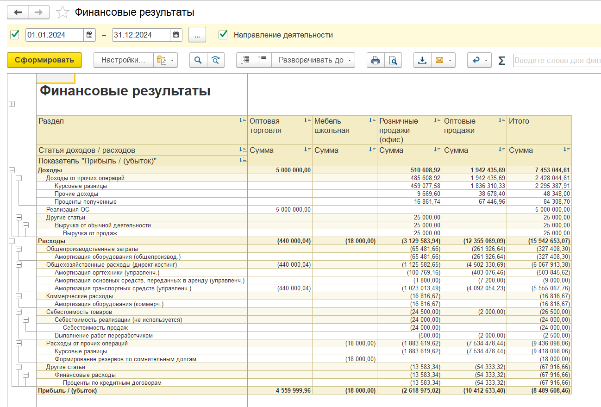This screenshot has width=601, height=407.
Task: Collapse the Коммерческие расходы group
Action: pos(19,296)
